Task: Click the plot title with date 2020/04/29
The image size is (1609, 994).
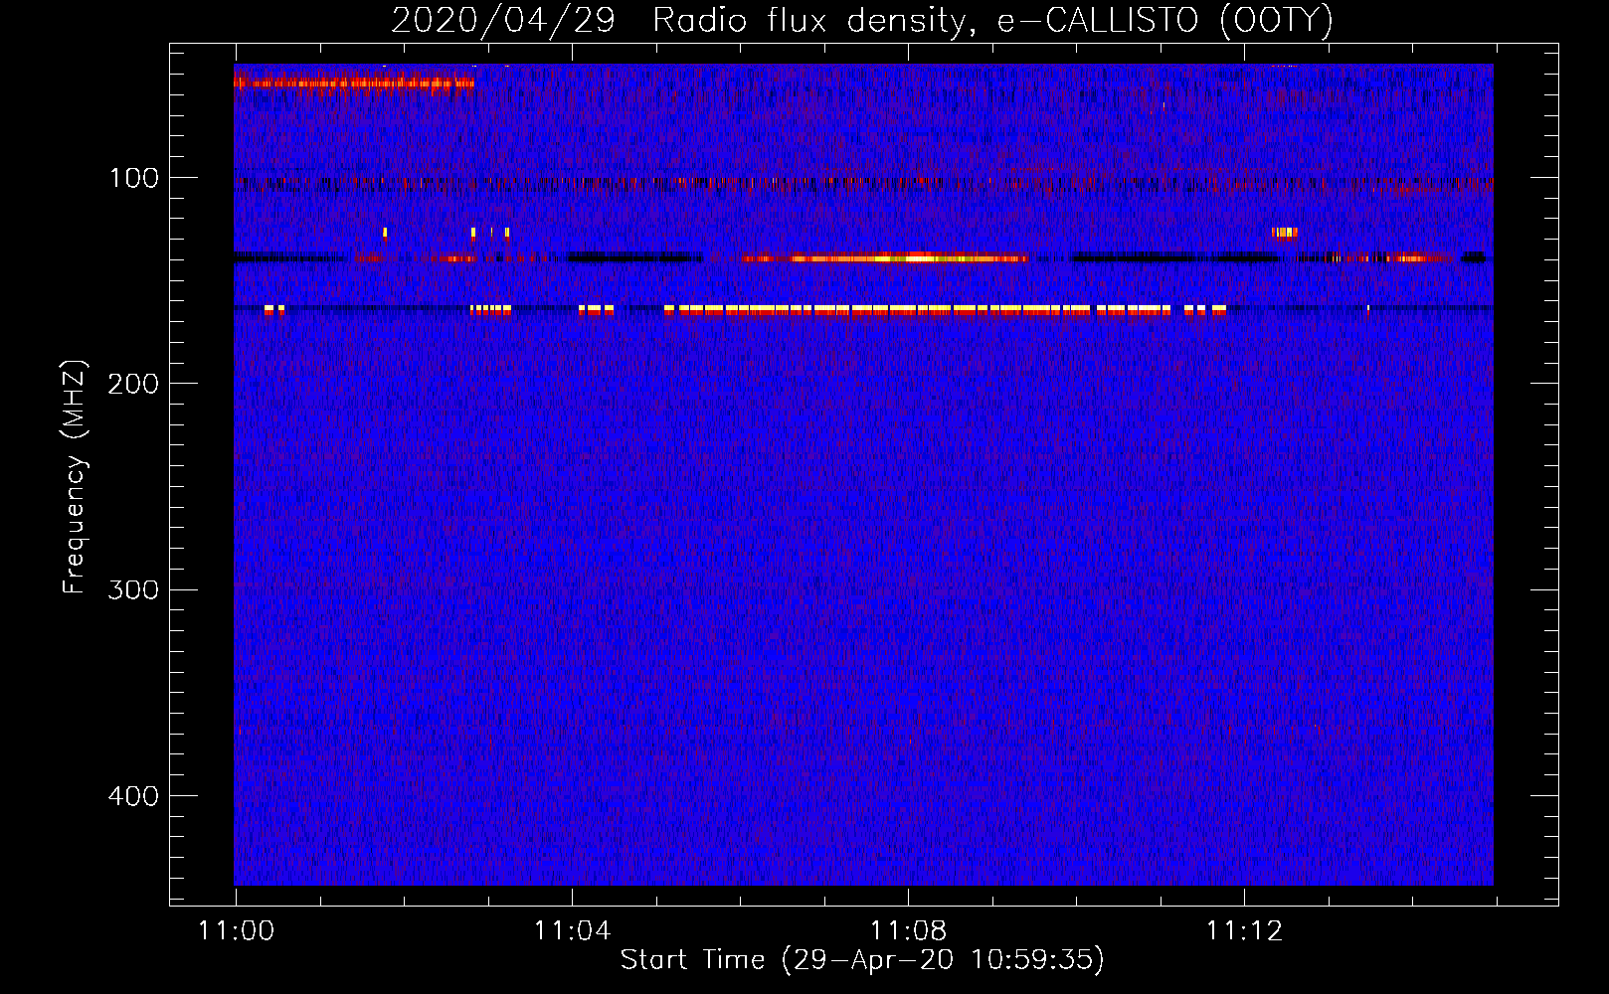Action: (x=861, y=20)
